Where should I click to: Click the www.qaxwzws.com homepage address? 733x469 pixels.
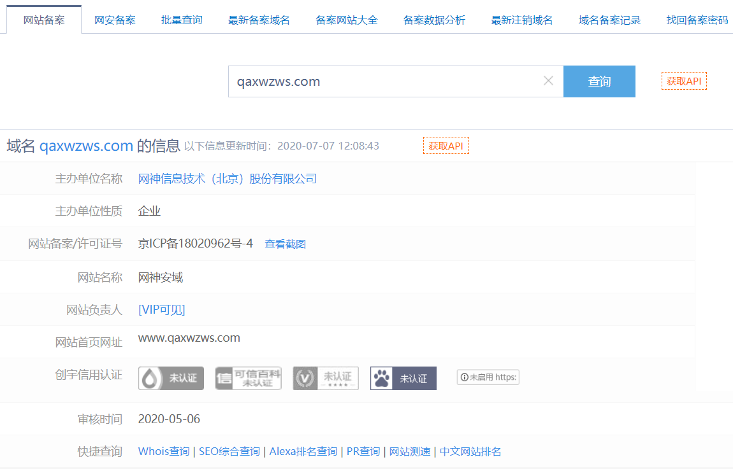(189, 338)
